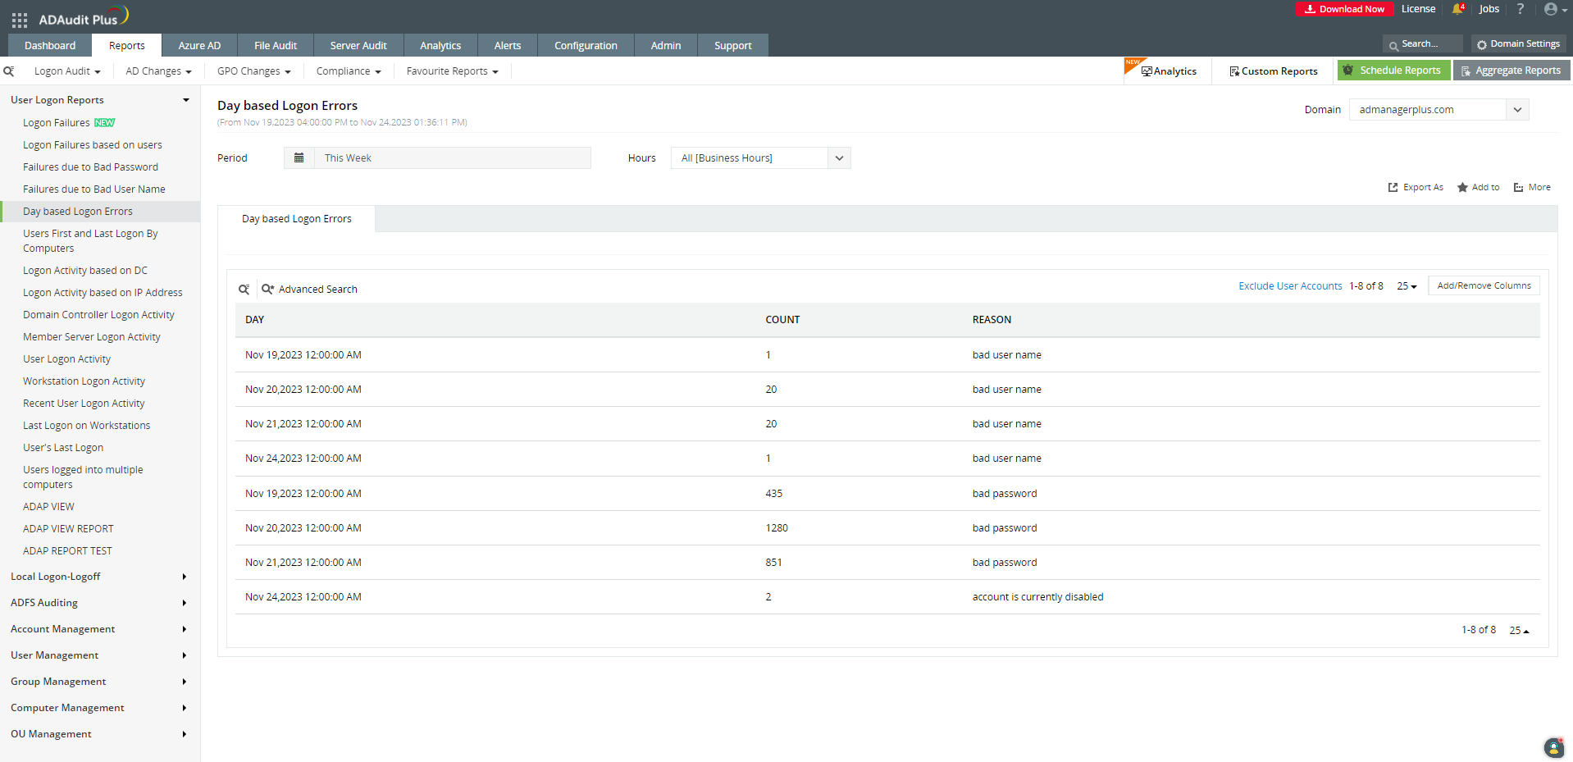Click the Schedule Reports button
The image size is (1573, 762).
coord(1393,71)
